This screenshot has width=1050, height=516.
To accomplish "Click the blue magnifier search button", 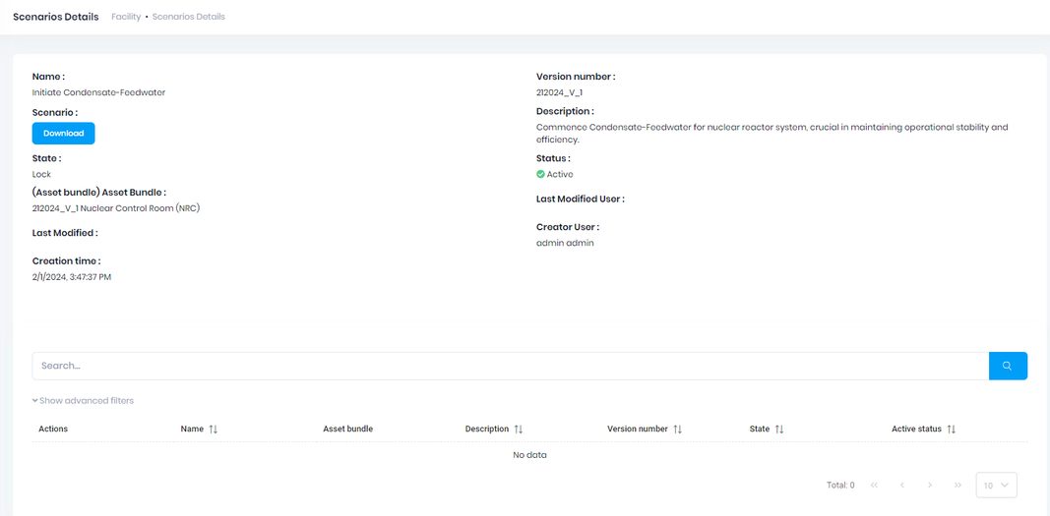I will tap(1008, 366).
